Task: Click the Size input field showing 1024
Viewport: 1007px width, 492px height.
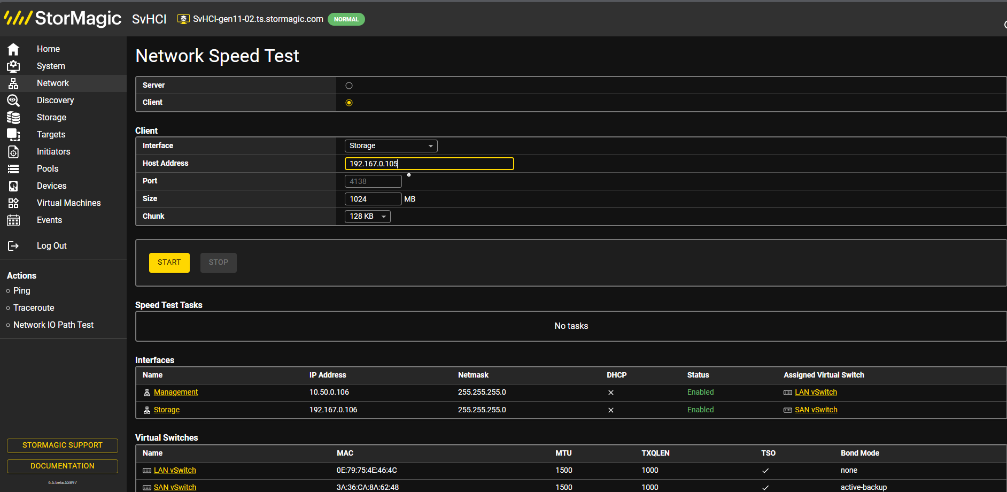Action: click(373, 199)
